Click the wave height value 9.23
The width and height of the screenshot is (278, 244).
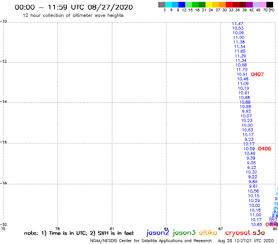click(x=249, y=139)
